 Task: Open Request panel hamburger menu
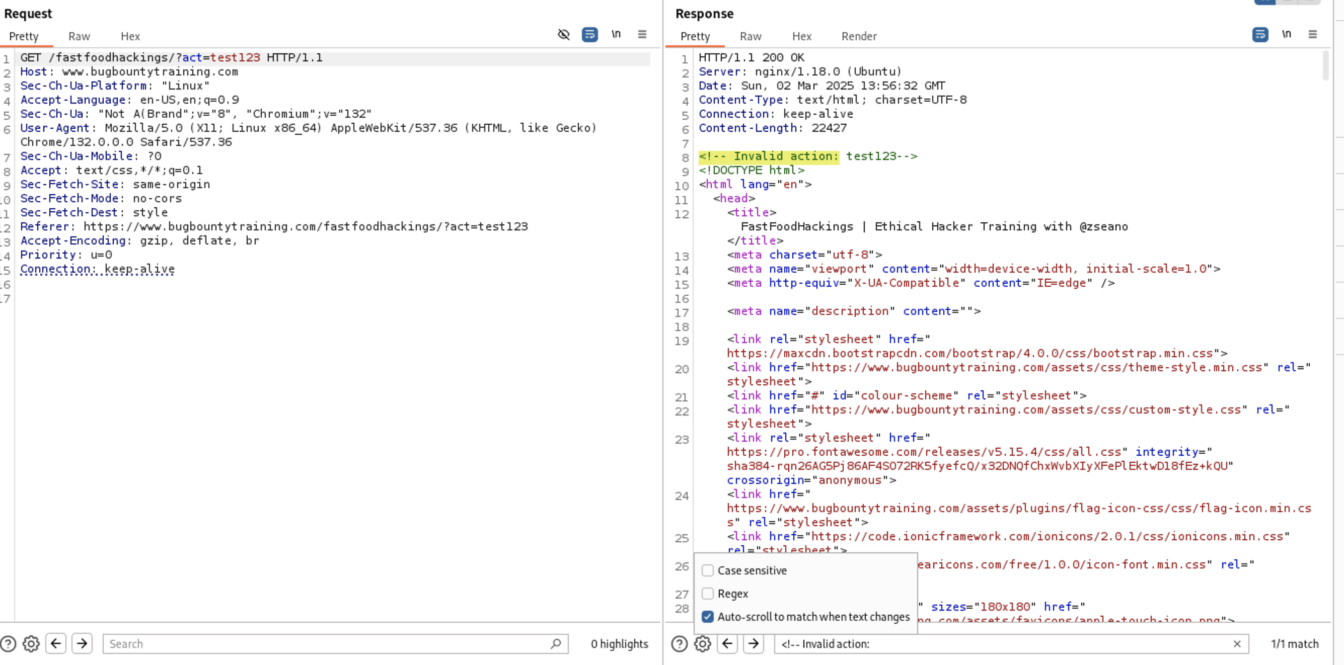[642, 34]
